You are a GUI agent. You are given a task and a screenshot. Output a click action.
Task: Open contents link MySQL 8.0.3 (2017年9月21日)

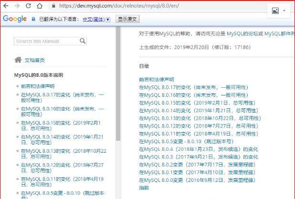199,157
